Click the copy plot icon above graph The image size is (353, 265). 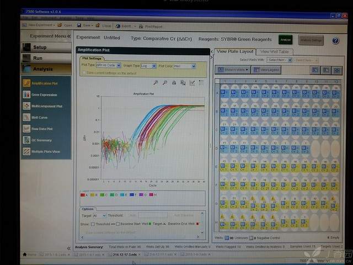coord(183,83)
